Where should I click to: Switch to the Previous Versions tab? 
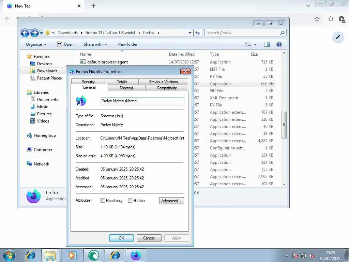(163, 82)
